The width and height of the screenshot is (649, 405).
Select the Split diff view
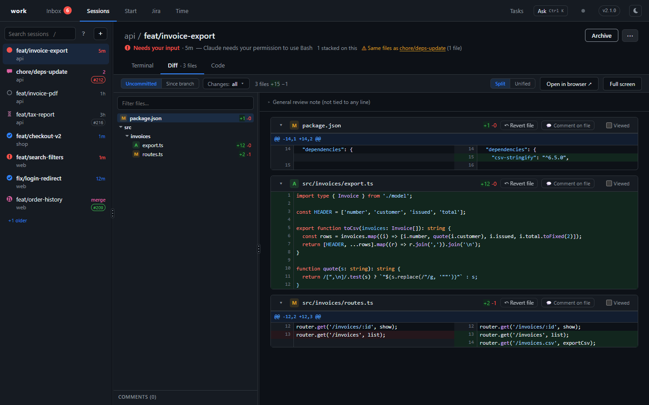point(500,84)
